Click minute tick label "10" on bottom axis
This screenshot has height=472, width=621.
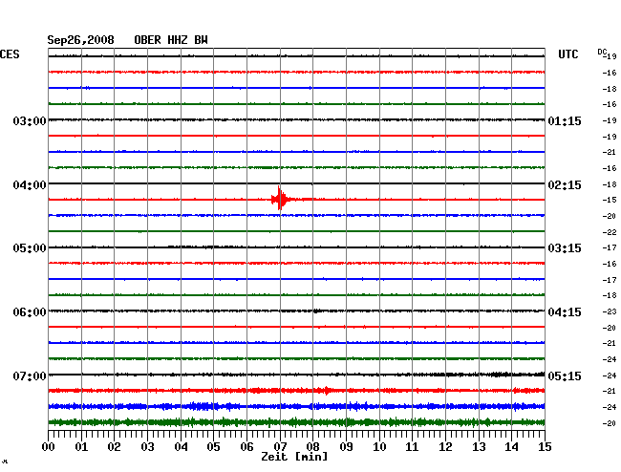[379, 447]
